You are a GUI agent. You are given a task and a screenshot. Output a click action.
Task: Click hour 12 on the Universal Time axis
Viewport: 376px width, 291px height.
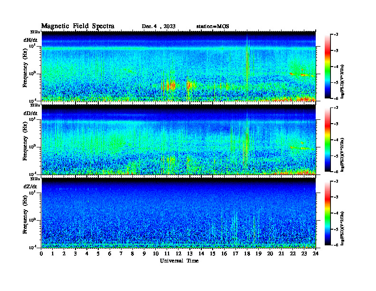click(x=179, y=253)
